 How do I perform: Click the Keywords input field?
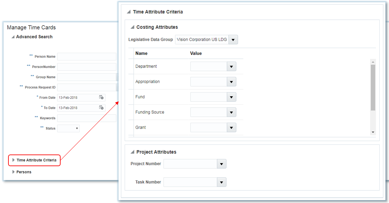[86, 118]
